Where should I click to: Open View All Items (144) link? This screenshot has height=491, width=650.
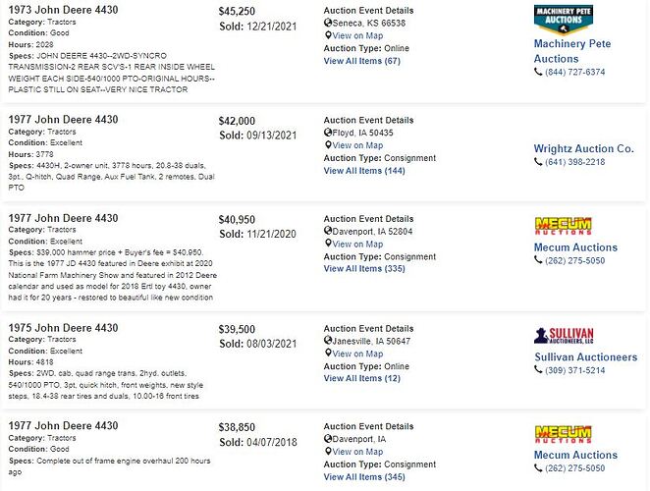coord(364,171)
